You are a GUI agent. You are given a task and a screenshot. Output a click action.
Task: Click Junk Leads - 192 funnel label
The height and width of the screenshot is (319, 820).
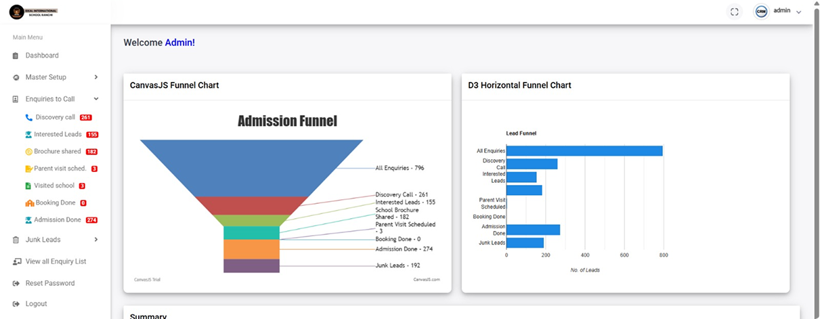[x=397, y=265]
